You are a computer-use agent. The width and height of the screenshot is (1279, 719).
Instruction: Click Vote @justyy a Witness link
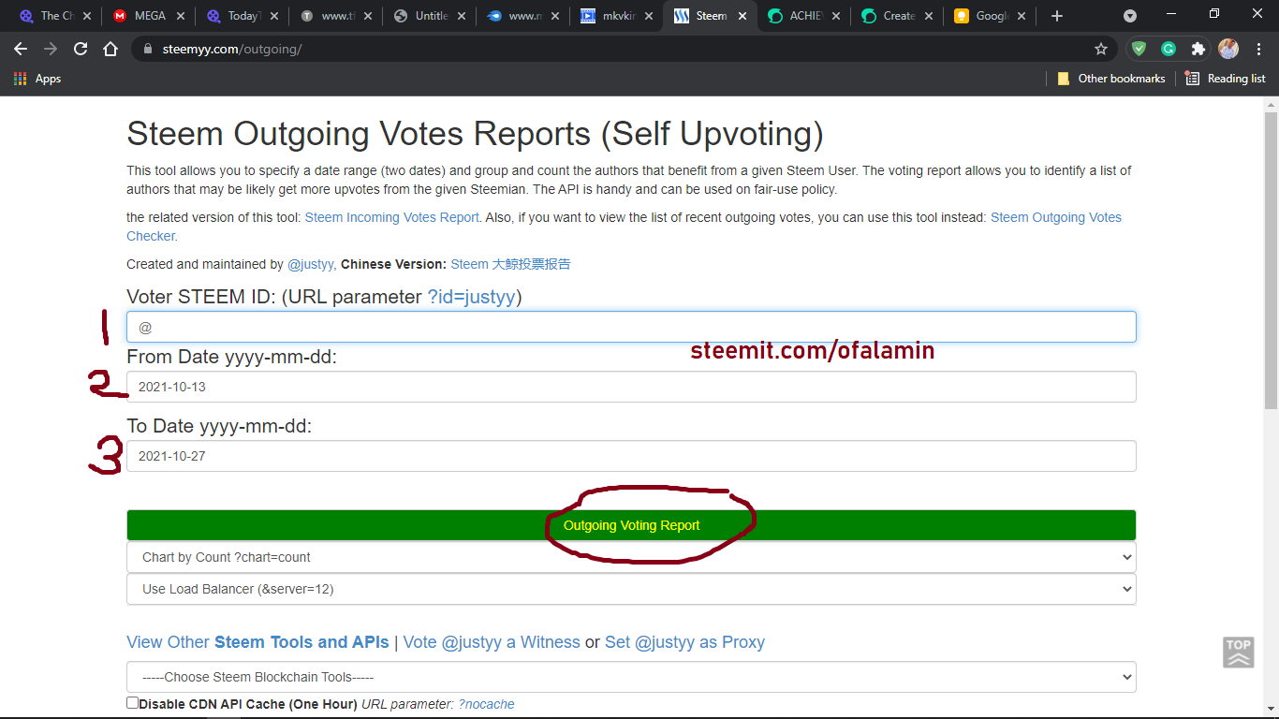click(x=492, y=642)
